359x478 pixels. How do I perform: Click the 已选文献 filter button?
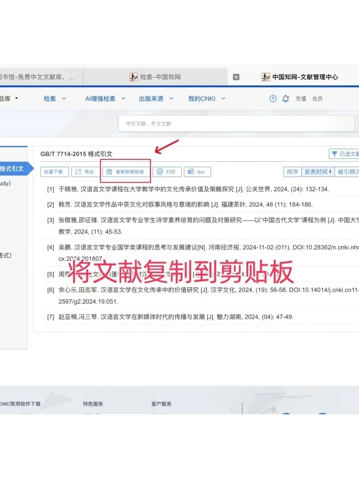pyautogui.click(x=344, y=154)
